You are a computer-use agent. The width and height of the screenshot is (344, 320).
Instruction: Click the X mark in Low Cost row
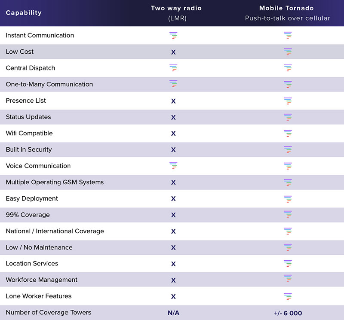pyautogui.click(x=173, y=52)
